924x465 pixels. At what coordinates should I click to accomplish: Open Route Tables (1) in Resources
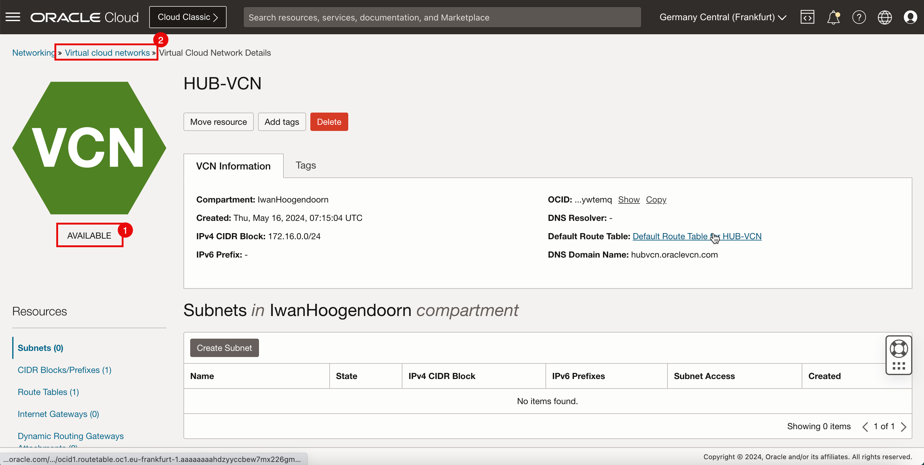48,392
